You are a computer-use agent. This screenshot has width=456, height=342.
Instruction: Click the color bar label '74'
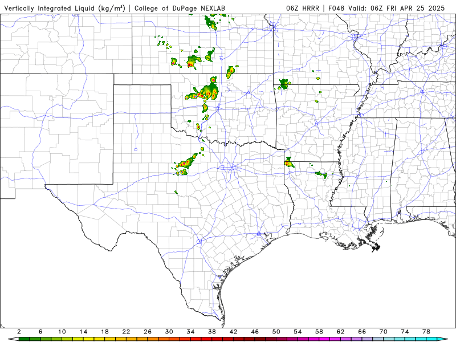click(x=405, y=332)
